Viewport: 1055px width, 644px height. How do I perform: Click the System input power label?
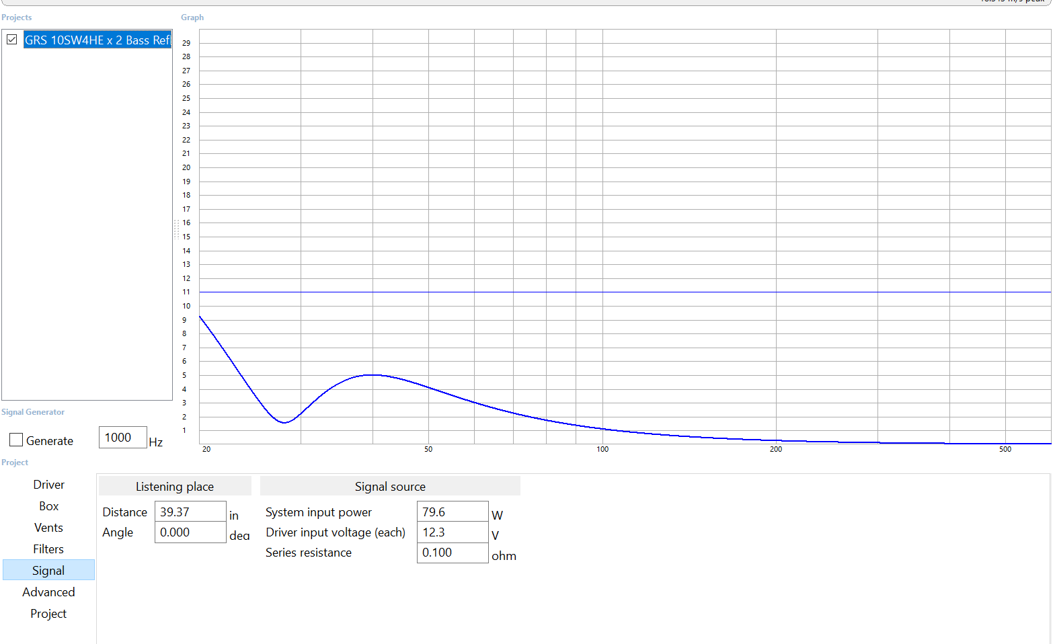tap(318, 512)
